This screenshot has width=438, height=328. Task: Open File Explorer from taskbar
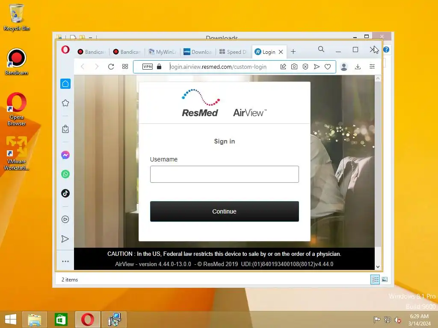click(34, 319)
